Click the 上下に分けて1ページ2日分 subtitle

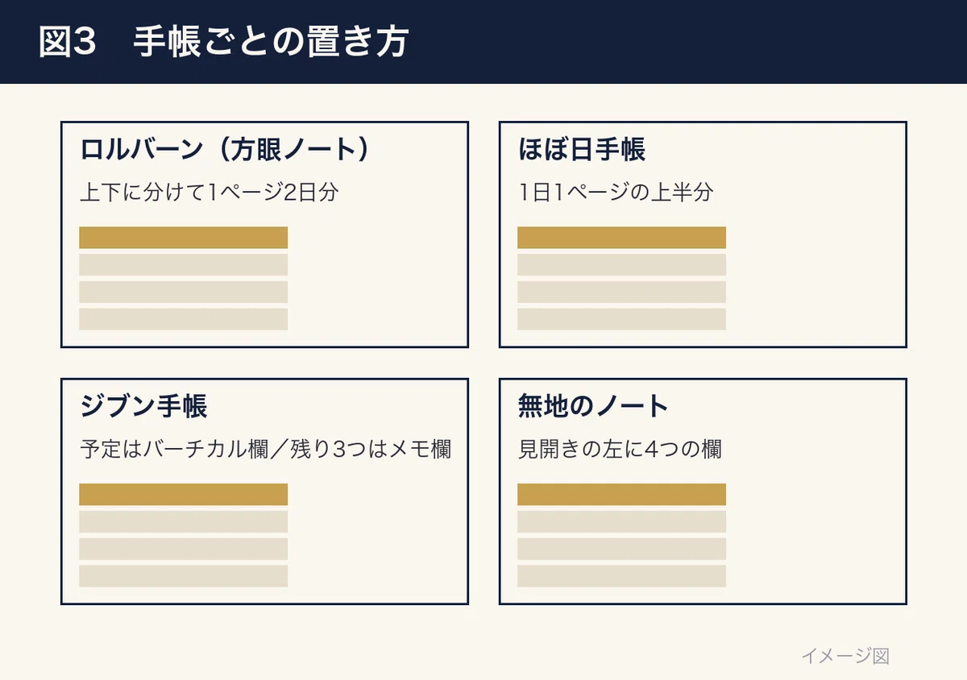pyautogui.click(x=209, y=193)
